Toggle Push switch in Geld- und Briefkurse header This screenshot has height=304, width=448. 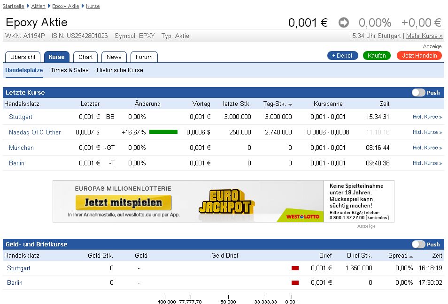pos(418,245)
